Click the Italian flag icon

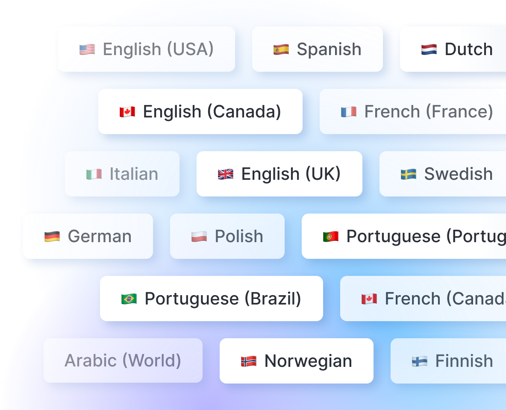tap(95, 174)
